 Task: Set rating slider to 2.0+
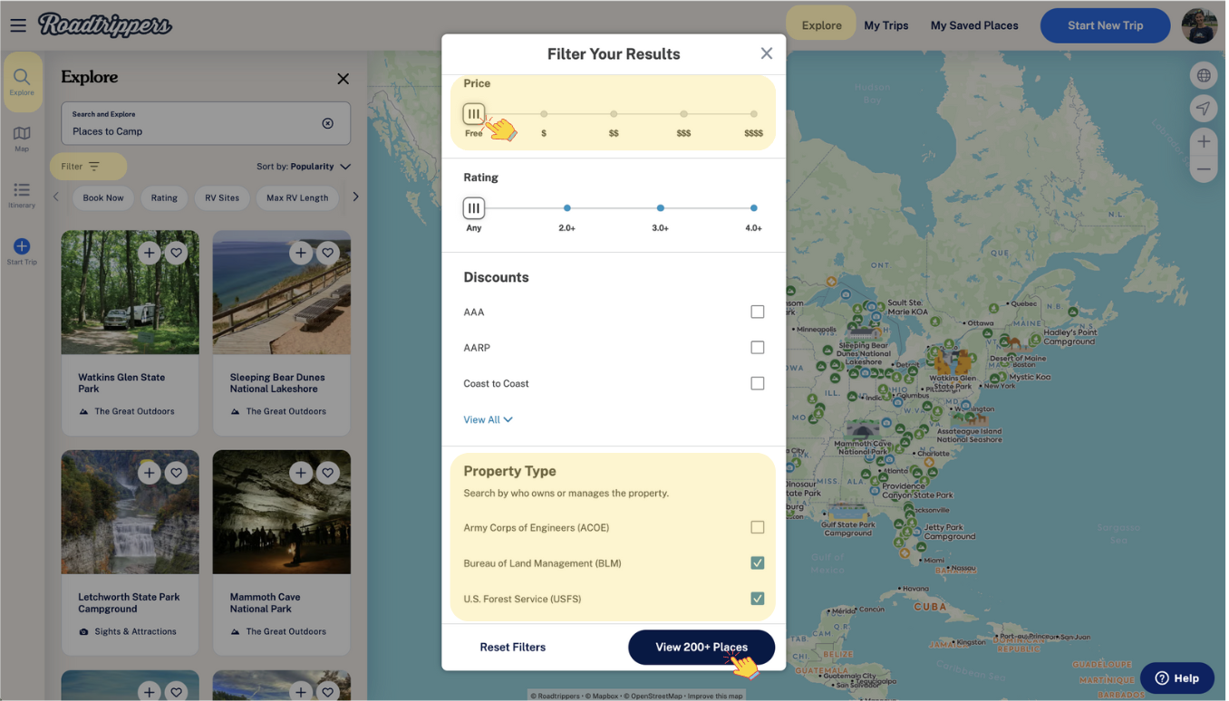click(x=567, y=208)
